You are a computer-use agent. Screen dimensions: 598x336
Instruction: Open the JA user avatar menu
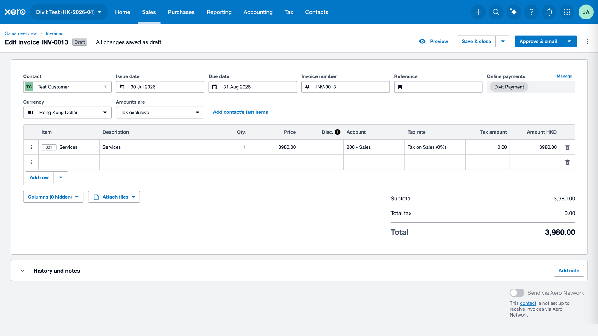pyautogui.click(x=586, y=12)
